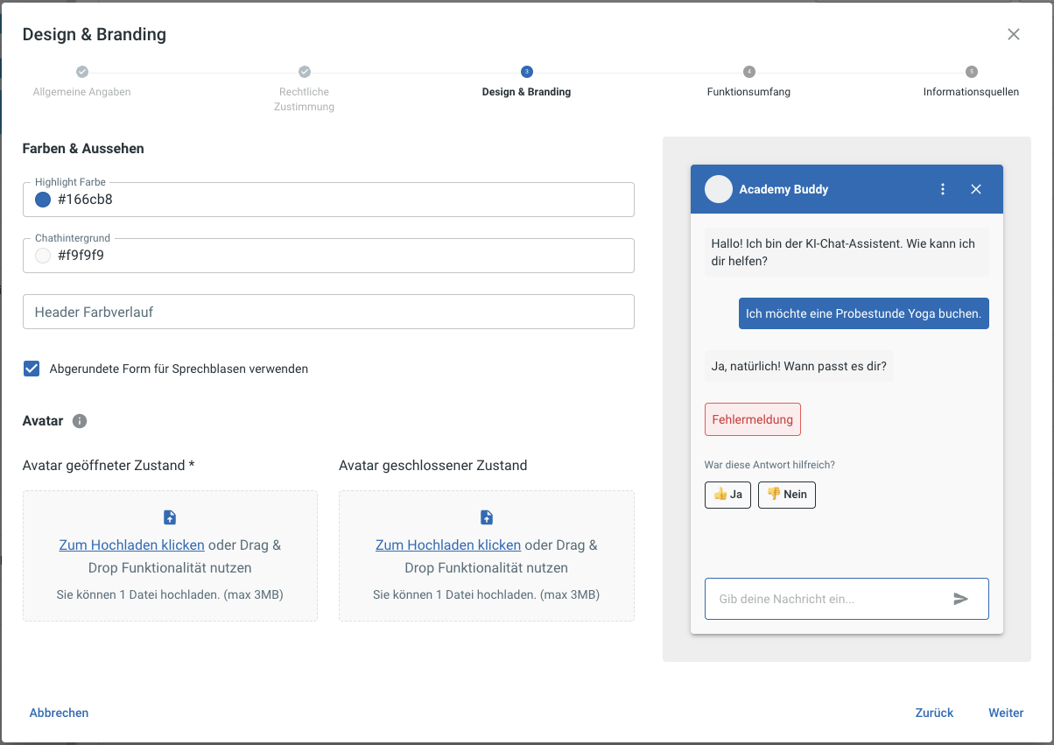Click the chat message input field

[x=847, y=599]
